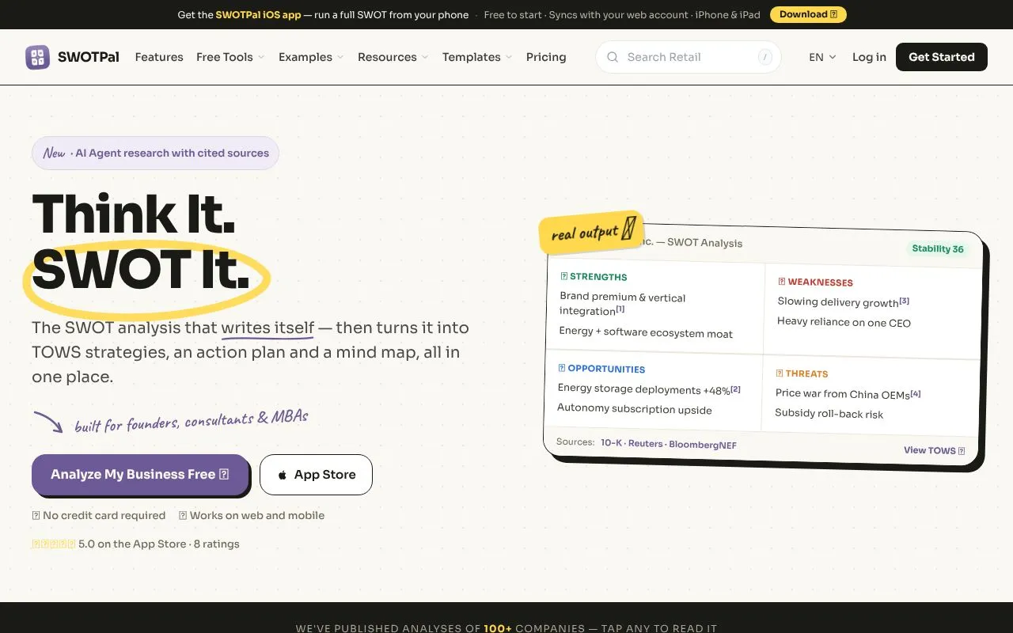Click the Log in link
Viewport: 1013px width, 633px height.
(869, 57)
